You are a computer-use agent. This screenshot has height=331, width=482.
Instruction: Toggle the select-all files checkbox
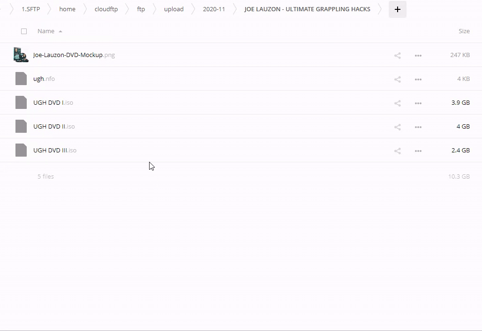(24, 31)
